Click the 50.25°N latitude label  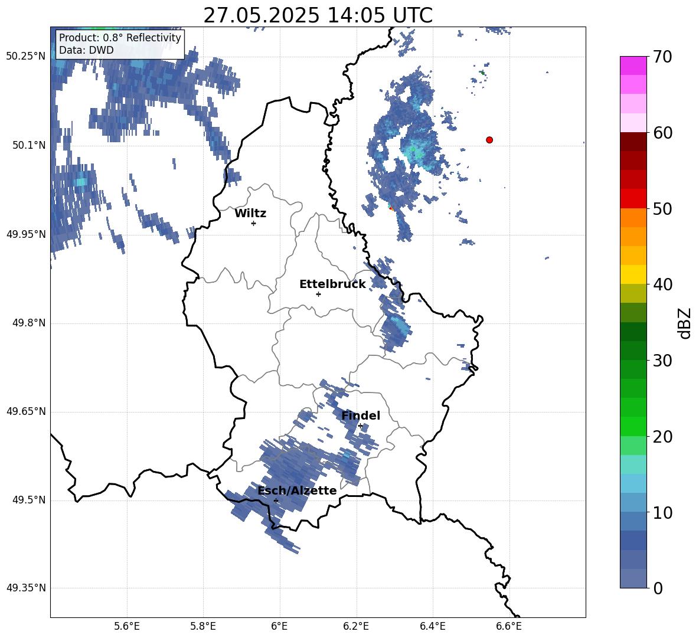coord(26,57)
